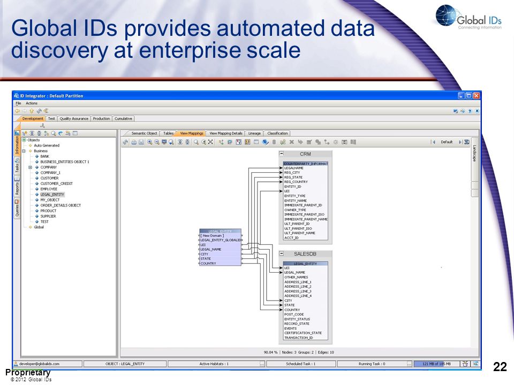Collapse the SALESDB group with minus box
The image size is (514, 385).
(282, 253)
